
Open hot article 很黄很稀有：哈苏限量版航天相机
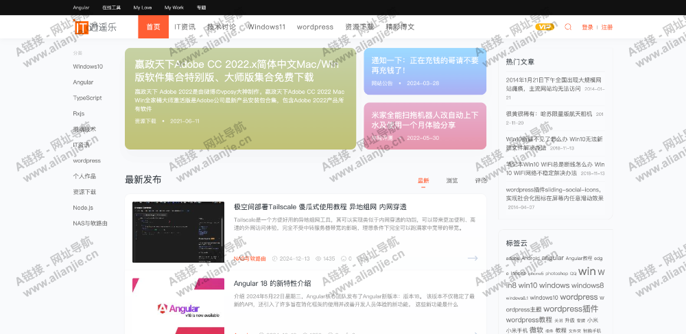549,114
